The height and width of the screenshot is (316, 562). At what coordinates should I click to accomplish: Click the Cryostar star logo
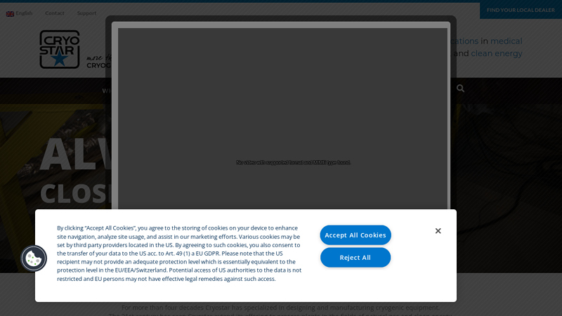coord(59,49)
